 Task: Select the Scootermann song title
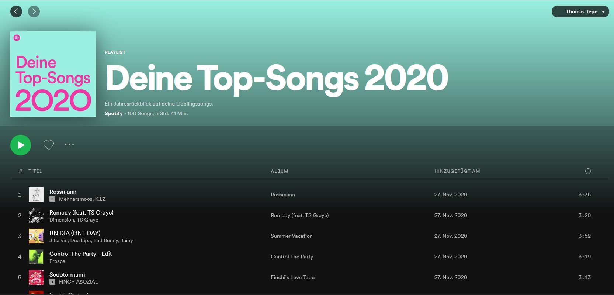pyautogui.click(x=67, y=274)
